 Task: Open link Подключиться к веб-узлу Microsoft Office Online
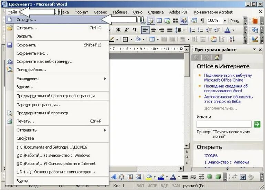(x=228, y=78)
